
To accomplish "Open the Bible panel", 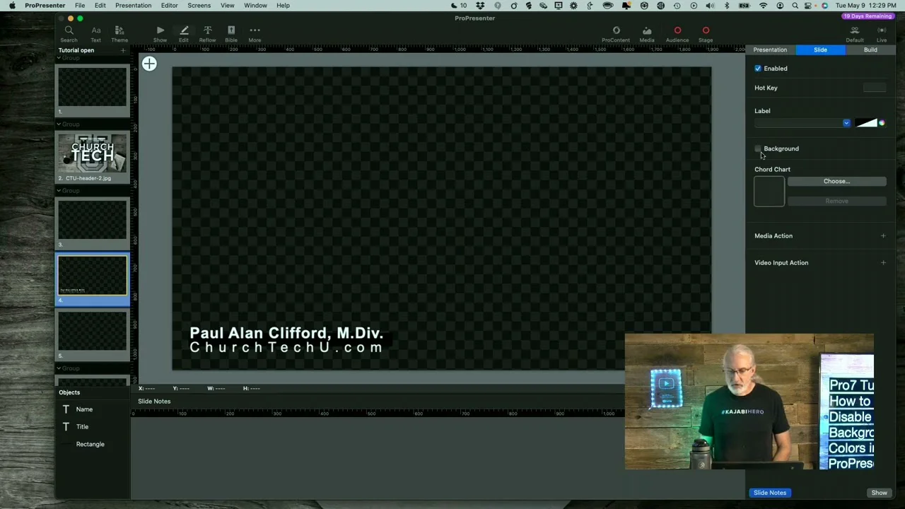I will tap(231, 33).
